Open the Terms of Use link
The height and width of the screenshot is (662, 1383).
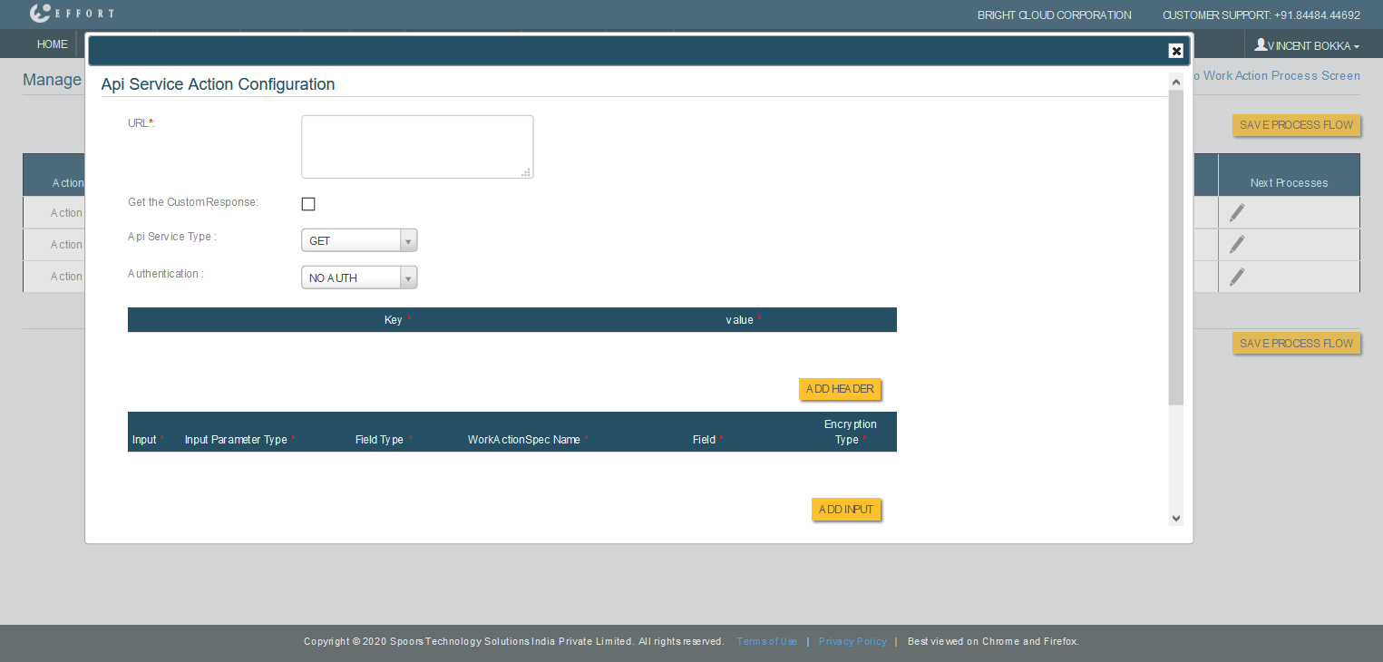(766, 642)
